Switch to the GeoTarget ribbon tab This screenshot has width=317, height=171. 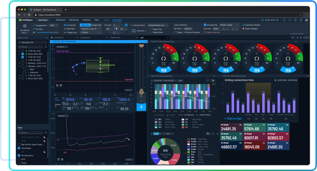click(117, 20)
